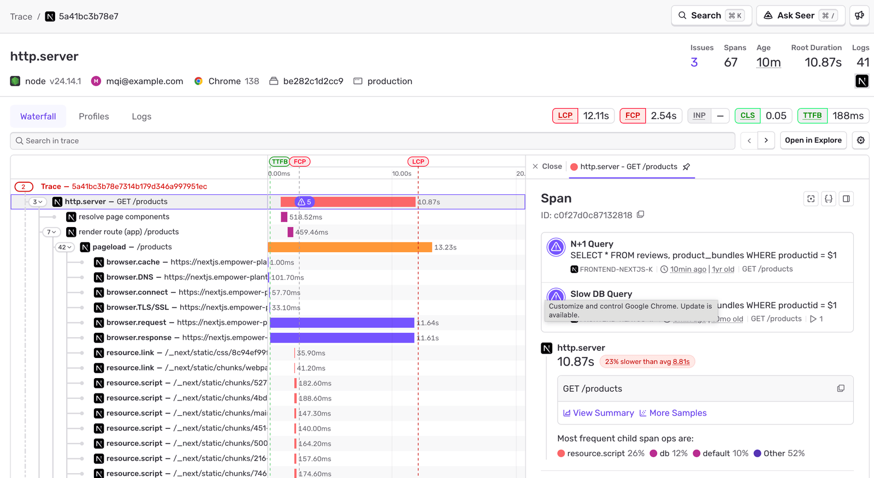Screen dimensions: 874x478
Task: Click the Next.js project icon below the Logs count
Action: point(862,81)
